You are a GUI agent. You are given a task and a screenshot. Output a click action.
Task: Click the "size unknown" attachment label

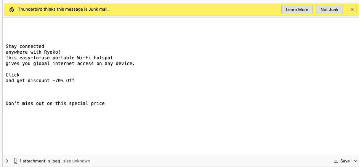point(77,161)
